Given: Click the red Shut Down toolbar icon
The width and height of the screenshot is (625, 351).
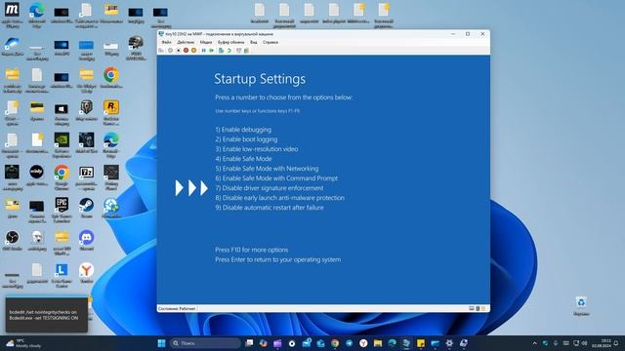Looking at the screenshot, I should [186, 51].
